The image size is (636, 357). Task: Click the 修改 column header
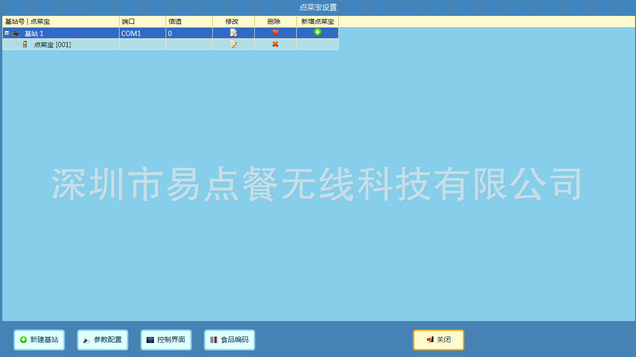pos(233,21)
